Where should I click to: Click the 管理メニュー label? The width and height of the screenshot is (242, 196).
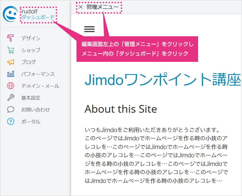coord(103,7)
